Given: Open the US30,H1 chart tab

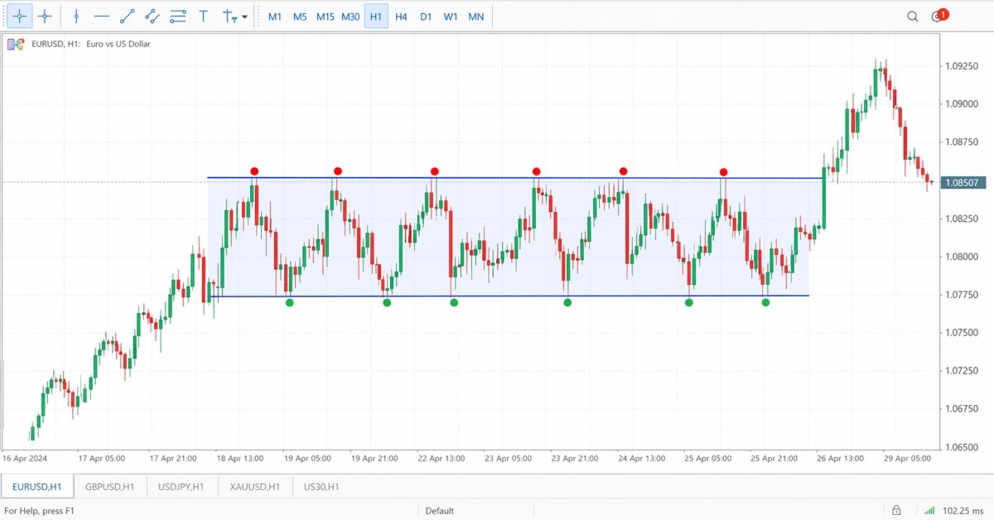Looking at the screenshot, I should [321, 487].
